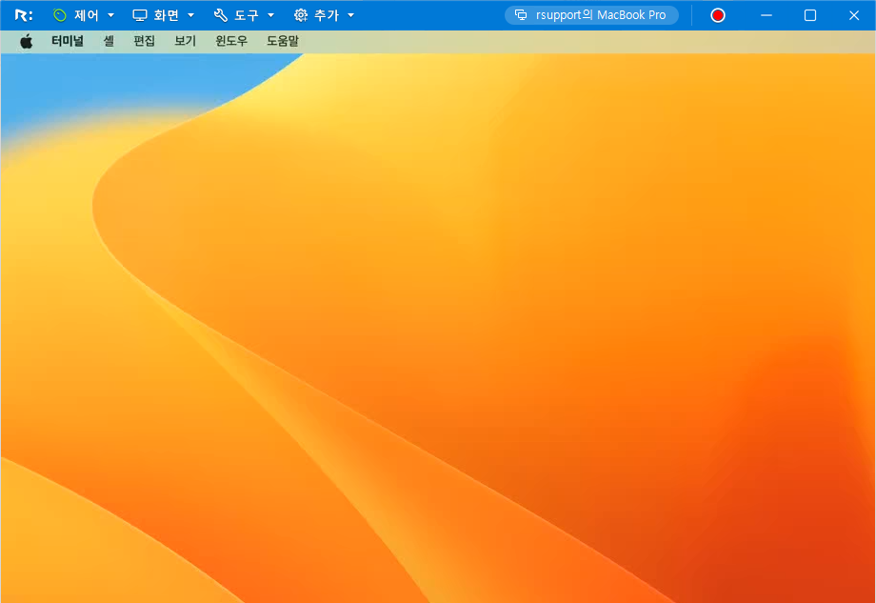Click the connected computers icon

pyautogui.click(x=521, y=15)
